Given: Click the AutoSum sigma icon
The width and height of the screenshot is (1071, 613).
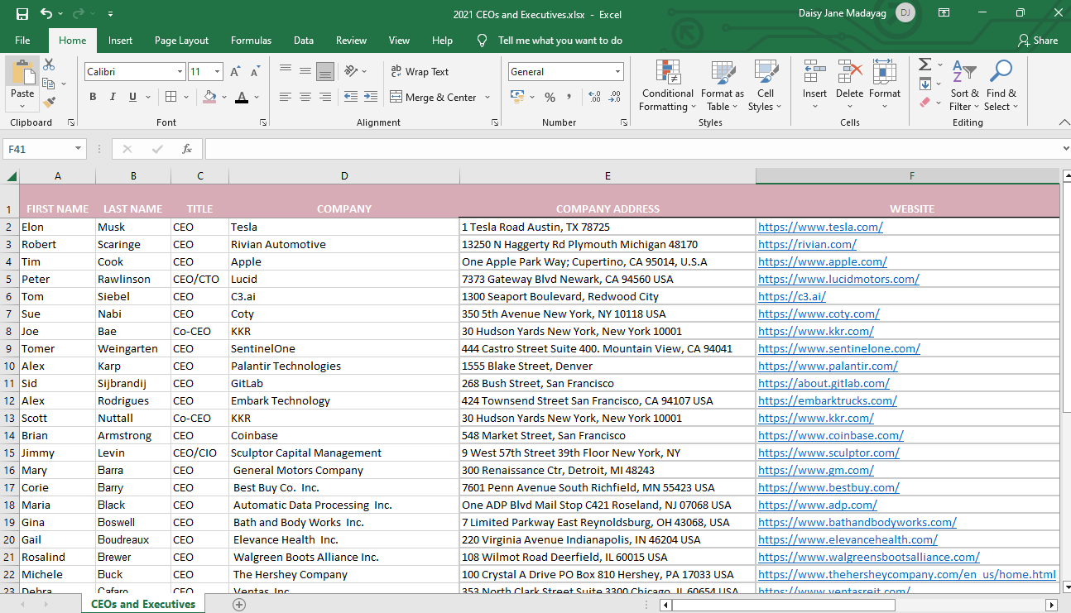Looking at the screenshot, I should coord(925,65).
